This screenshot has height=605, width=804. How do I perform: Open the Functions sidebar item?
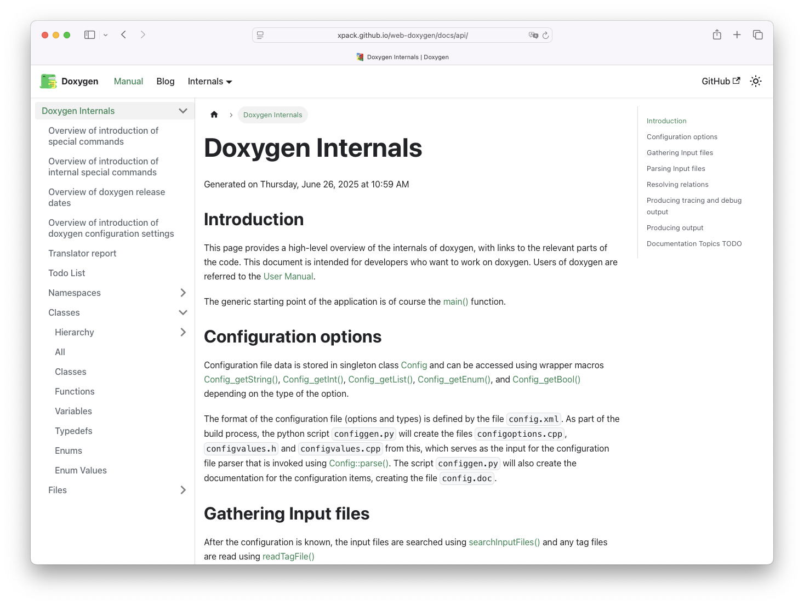pyautogui.click(x=75, y=391)
